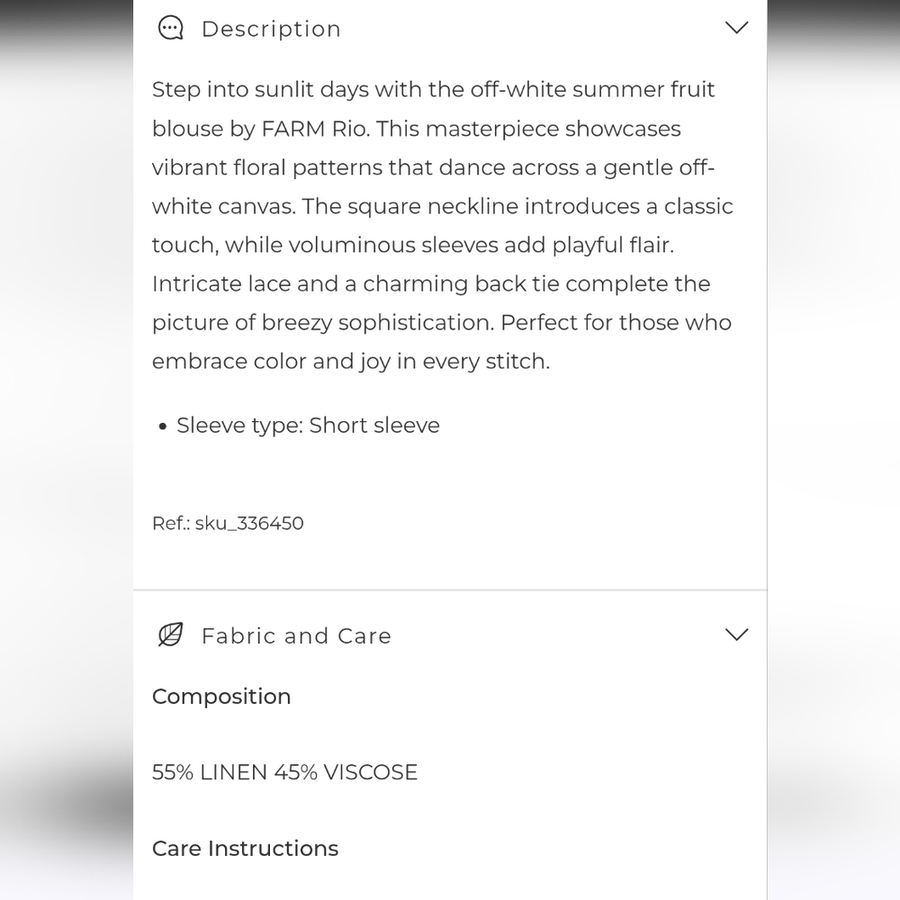Click the phrase "breezy sophistication"
The width and height of the screenshot is (900, 900).
pos(376,322)
